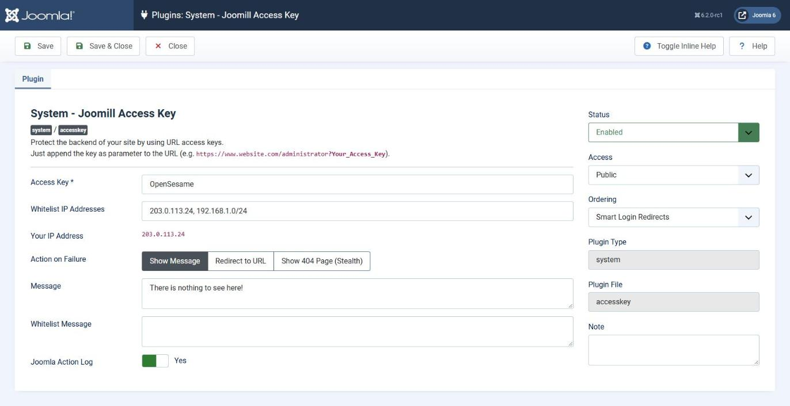The width and height of the screenshot is (790, 406).
Task: Select Redirect to URL failure action
Action: click(x=241, y=261)
